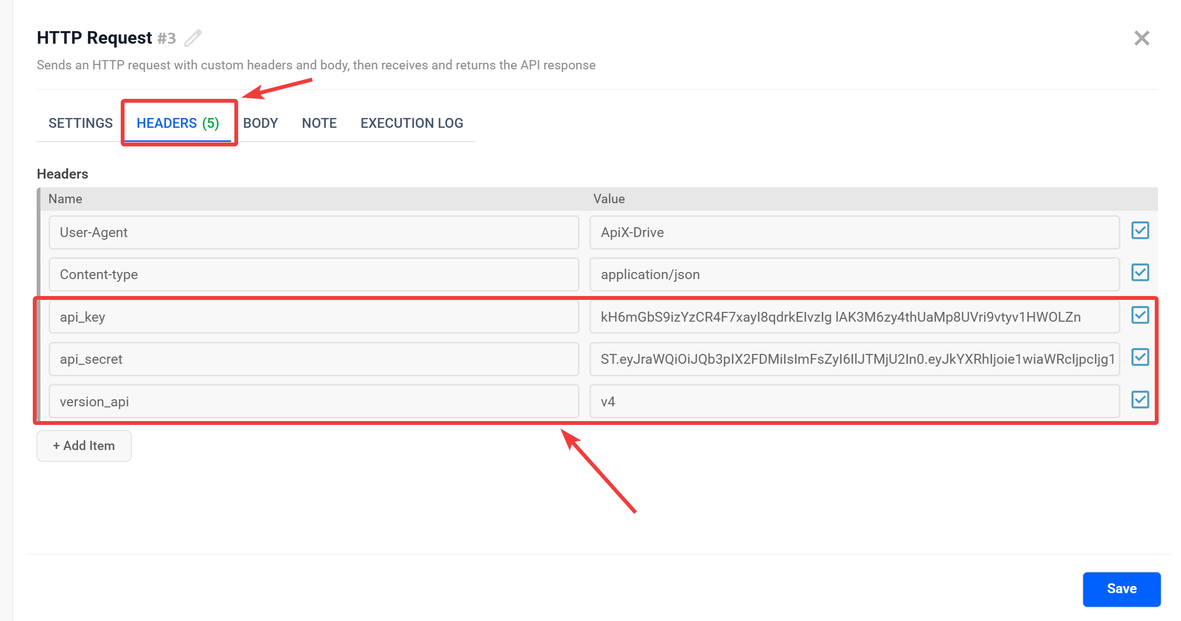Screen dimensions: 1181x621
Task: Edit the v4 version value field
Action: [x=854, y=401]
